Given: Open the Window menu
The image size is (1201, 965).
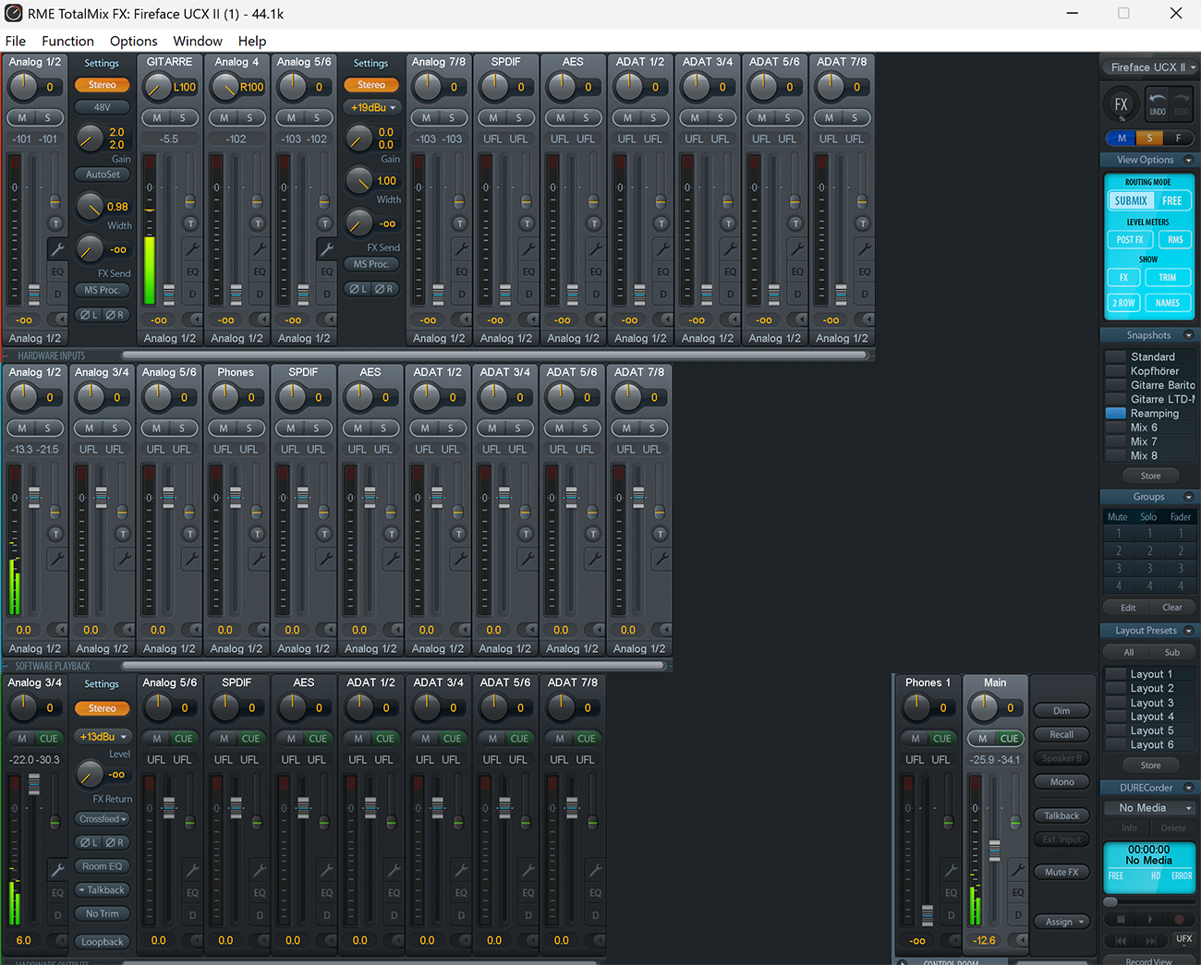Looking at the screenshot, I should point(198,41).
